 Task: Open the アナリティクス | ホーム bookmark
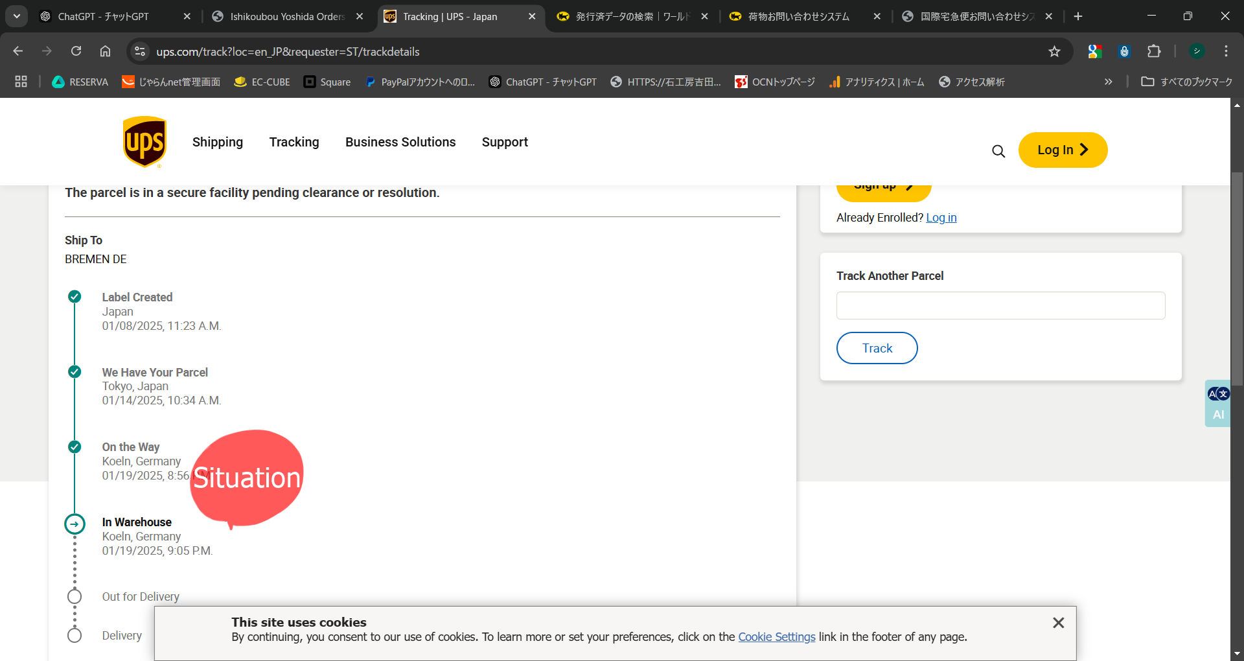pyautogui.click(x=877, y=82)
